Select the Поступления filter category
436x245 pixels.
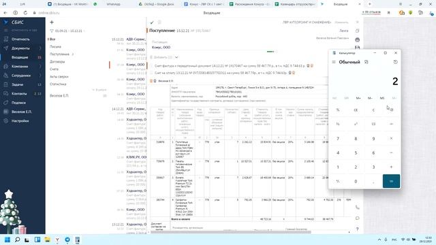[x=59, y=54]
